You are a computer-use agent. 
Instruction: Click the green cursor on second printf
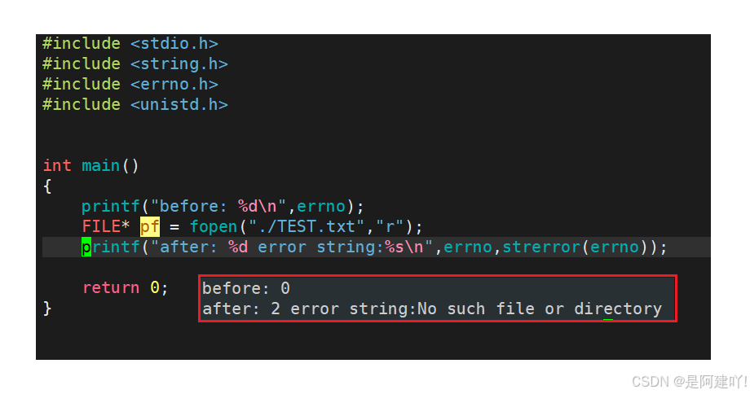coord(86,247)
